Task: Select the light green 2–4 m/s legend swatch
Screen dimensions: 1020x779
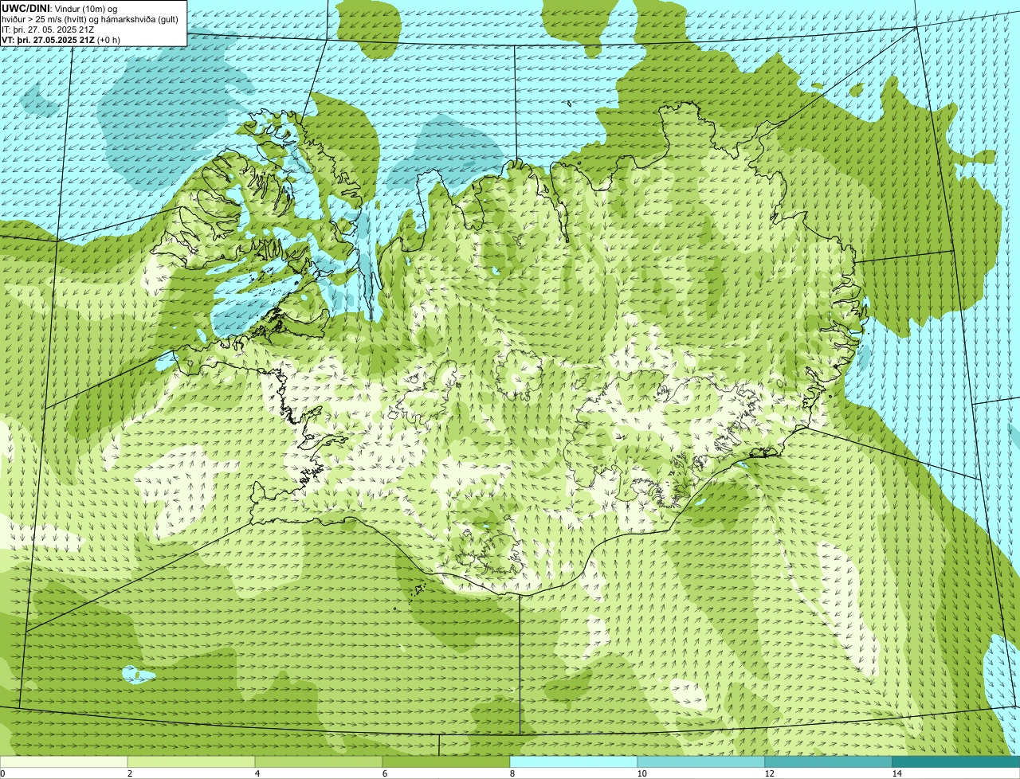Action: click(191, 761)
